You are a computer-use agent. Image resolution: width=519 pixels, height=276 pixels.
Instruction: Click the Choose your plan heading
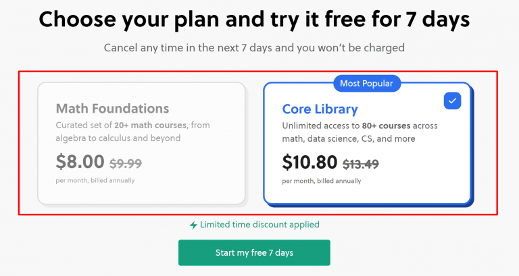click(254, 20)
